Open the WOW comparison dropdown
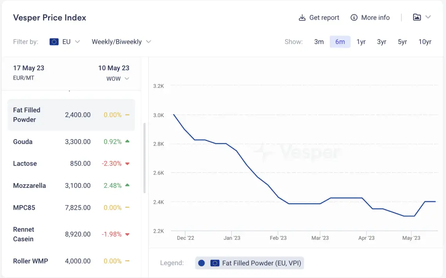This screenshot has width=446, height=278. pos(118,78)
